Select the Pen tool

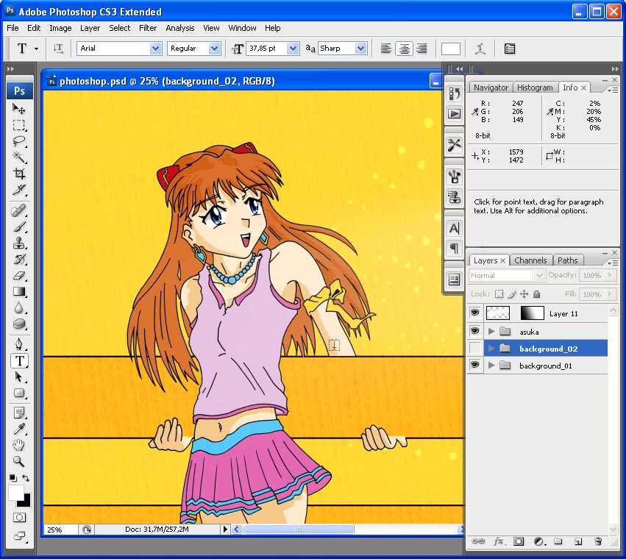(19, 344)
